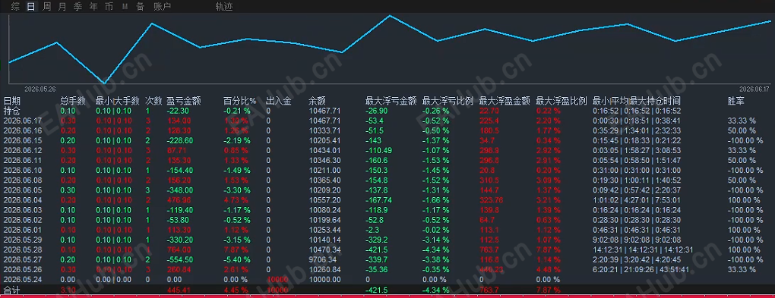Click the loss value -228.60
775x298 pixels.
[x=180, y=140]
